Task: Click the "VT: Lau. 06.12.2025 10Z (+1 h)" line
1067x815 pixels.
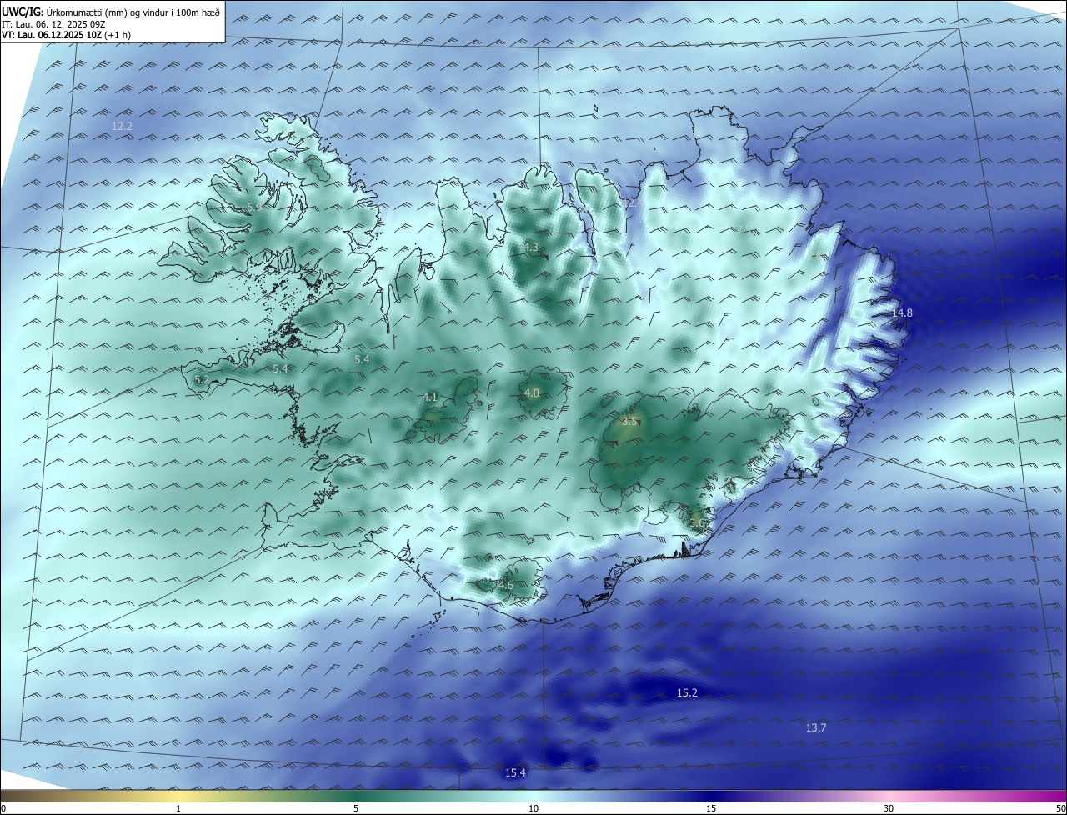Action: (x=67, y=35)
